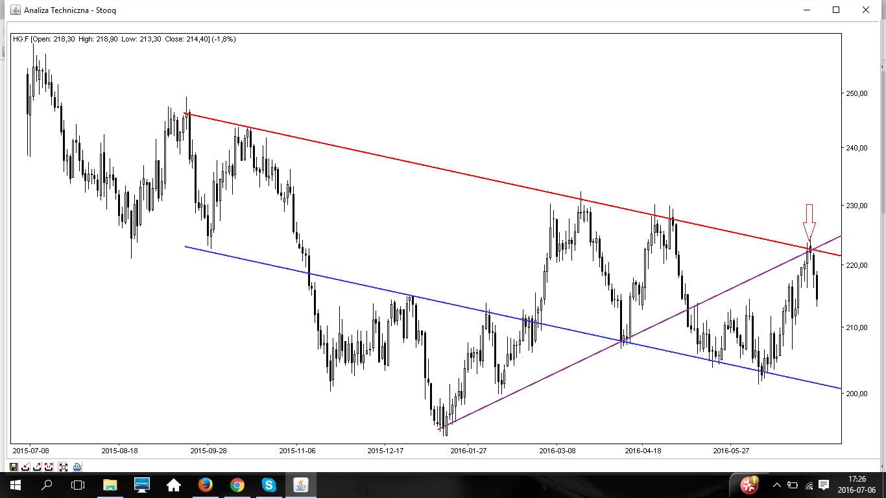
Task: Open File Explorer from the taskbar
Action: point(110,484)
